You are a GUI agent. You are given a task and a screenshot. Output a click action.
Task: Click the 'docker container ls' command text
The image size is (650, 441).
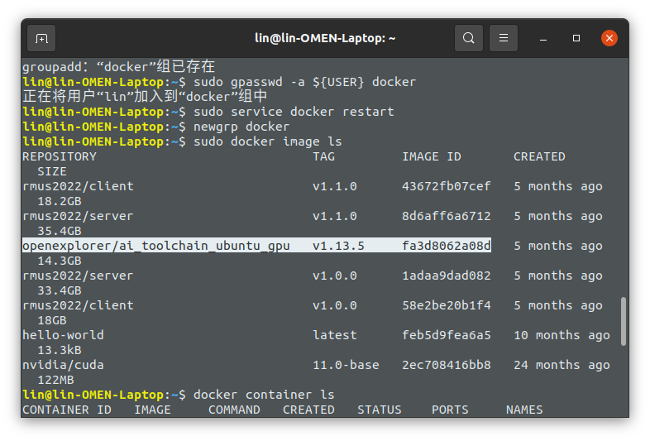pyautogui.click(x=264, y=395)
